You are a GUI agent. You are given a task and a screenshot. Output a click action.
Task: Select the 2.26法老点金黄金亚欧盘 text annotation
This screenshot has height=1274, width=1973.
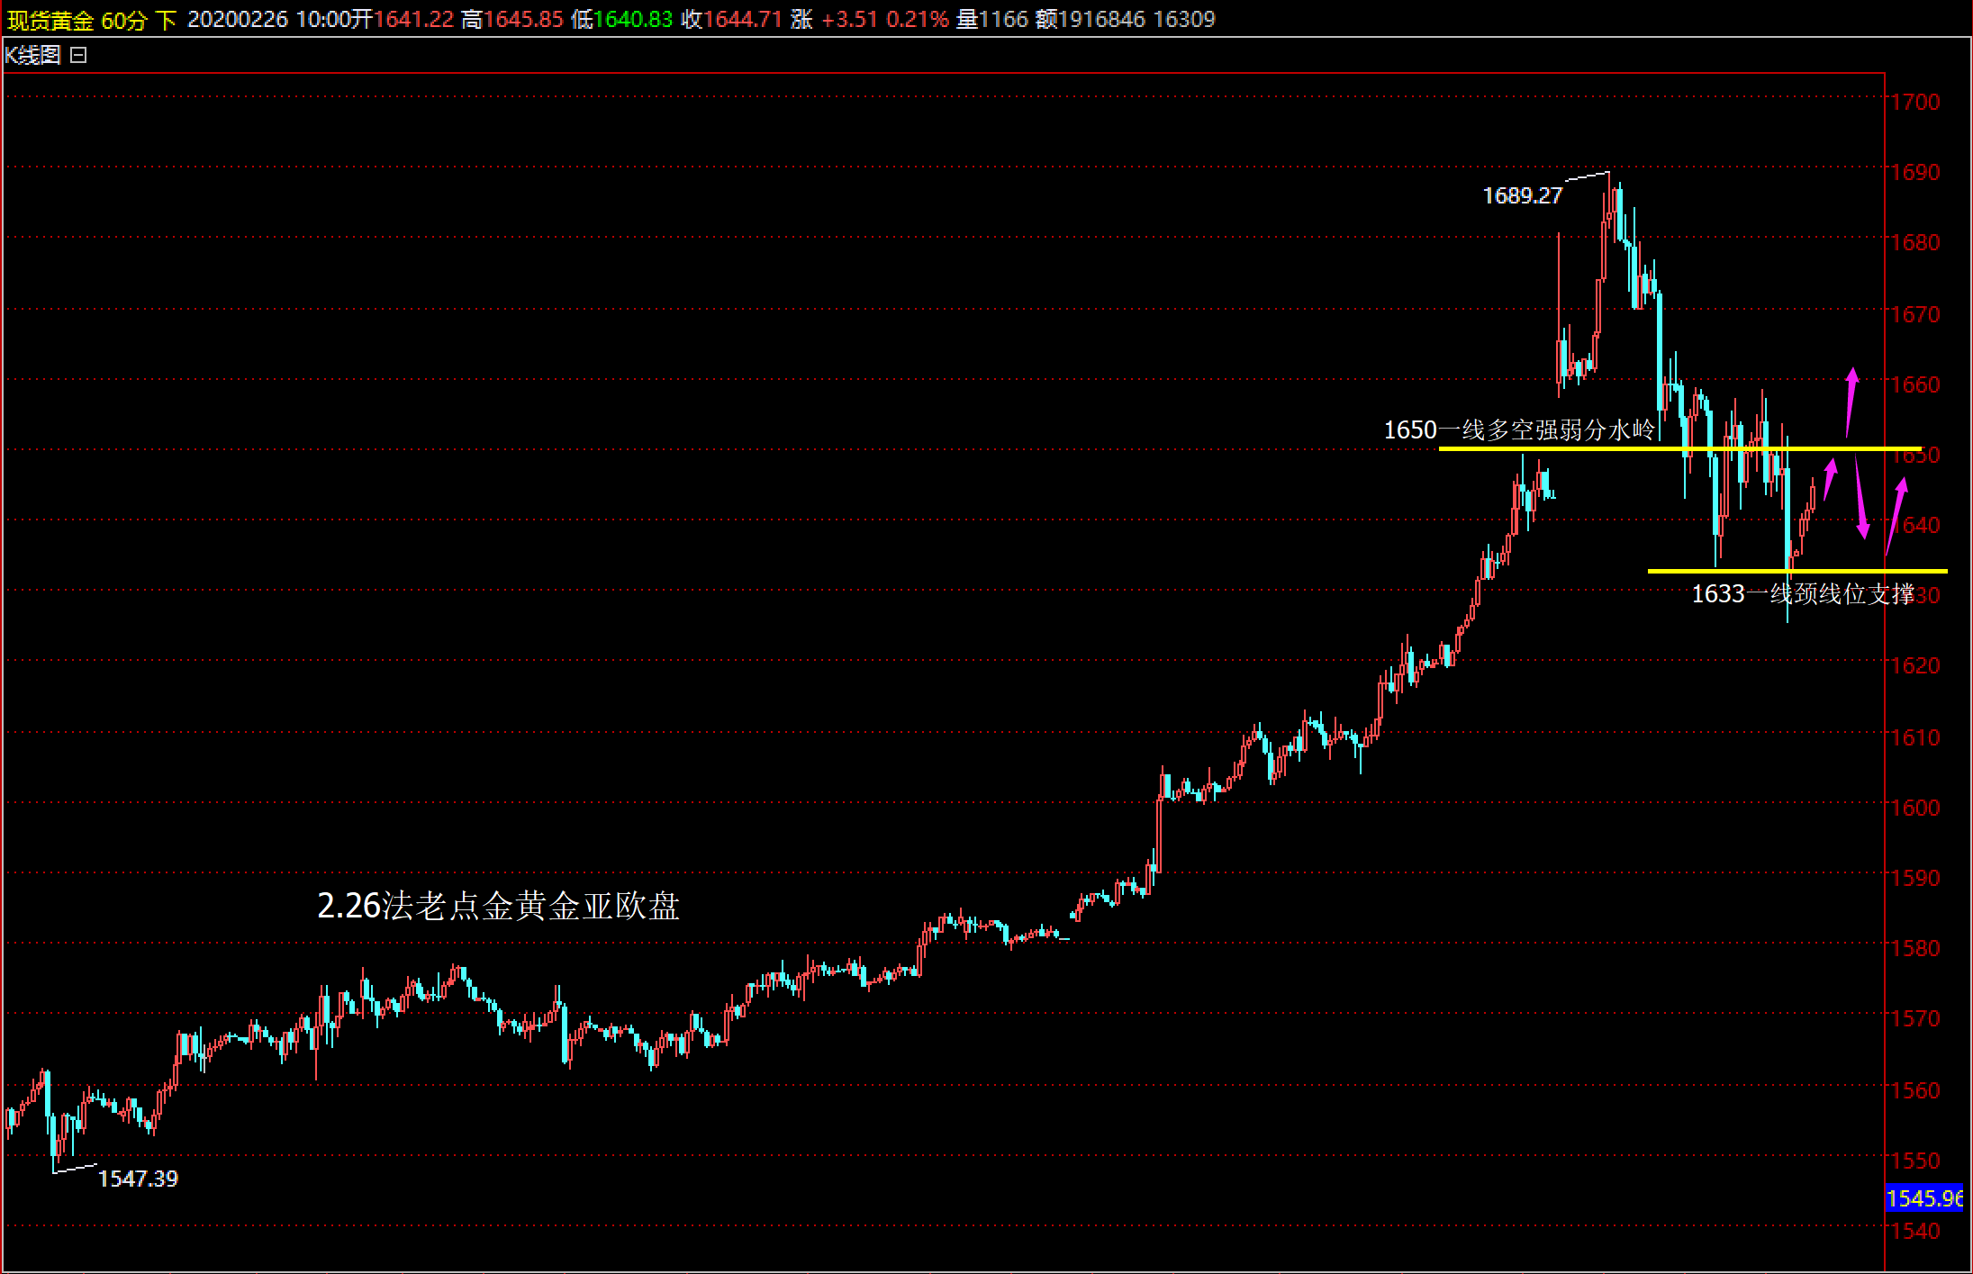click(498, 906)
